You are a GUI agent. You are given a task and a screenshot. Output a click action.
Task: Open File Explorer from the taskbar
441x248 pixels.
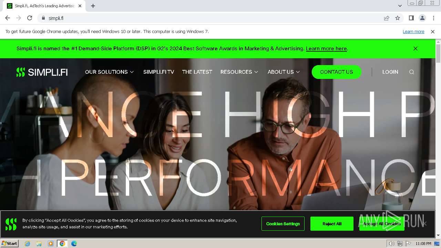click(39, 244)
